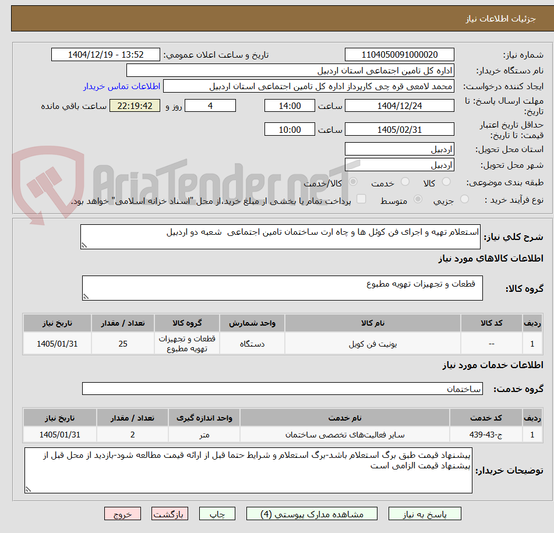The width and height of the screenshot is (554, 533).
Task: Click the goods table گروه کالا column header
Action: [187, 323]
